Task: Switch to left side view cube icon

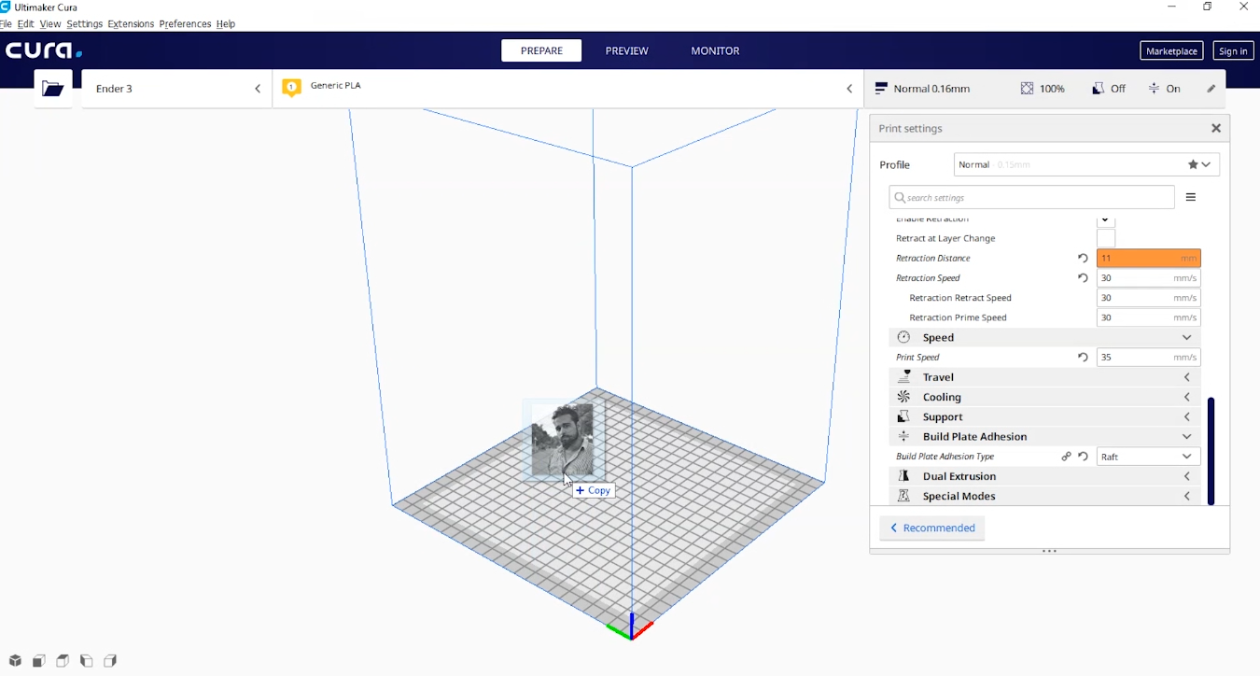Action: pyautogui.click(x=86, y=661)
